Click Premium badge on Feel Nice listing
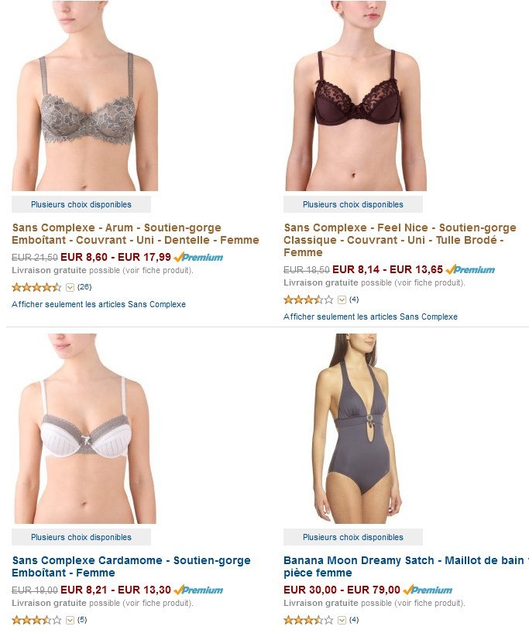This screenshot has width=529, height=633. [x=470, y=269]
